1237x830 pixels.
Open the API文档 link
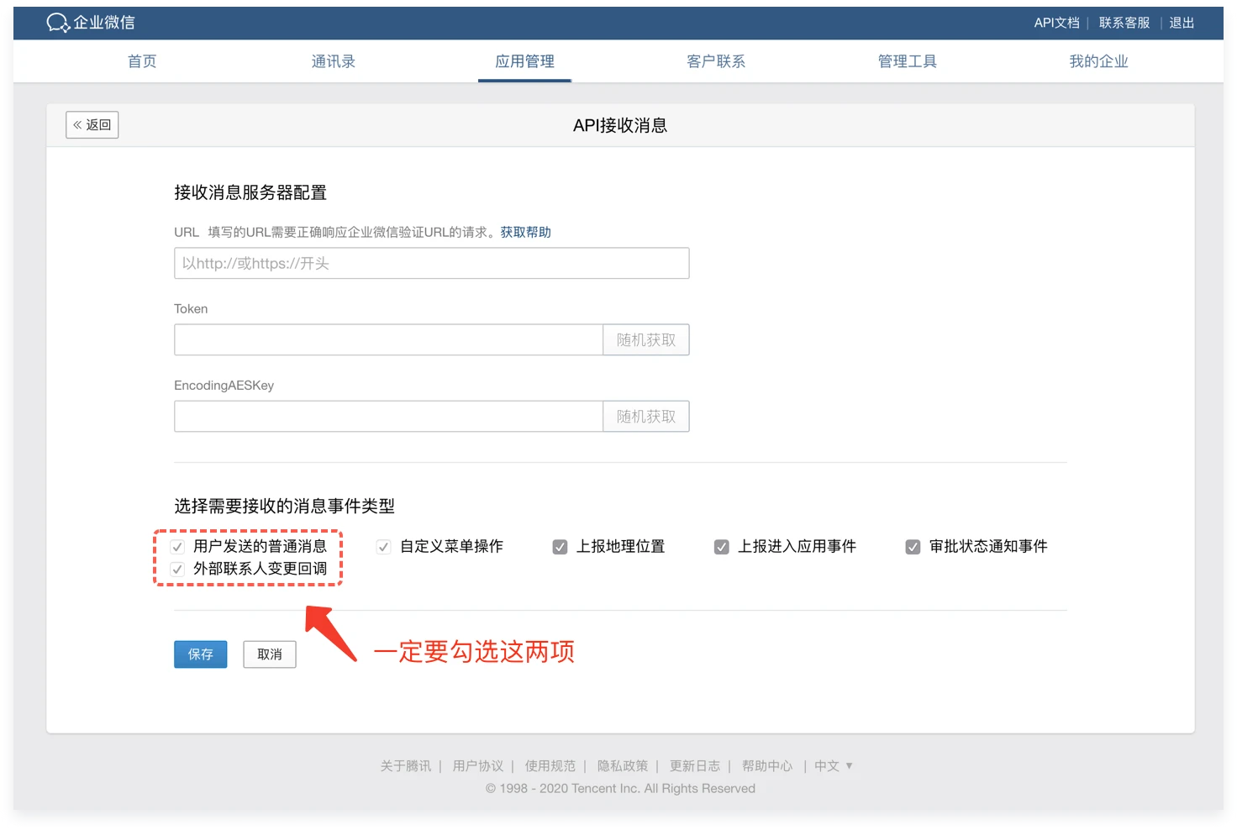[1056, 23]
